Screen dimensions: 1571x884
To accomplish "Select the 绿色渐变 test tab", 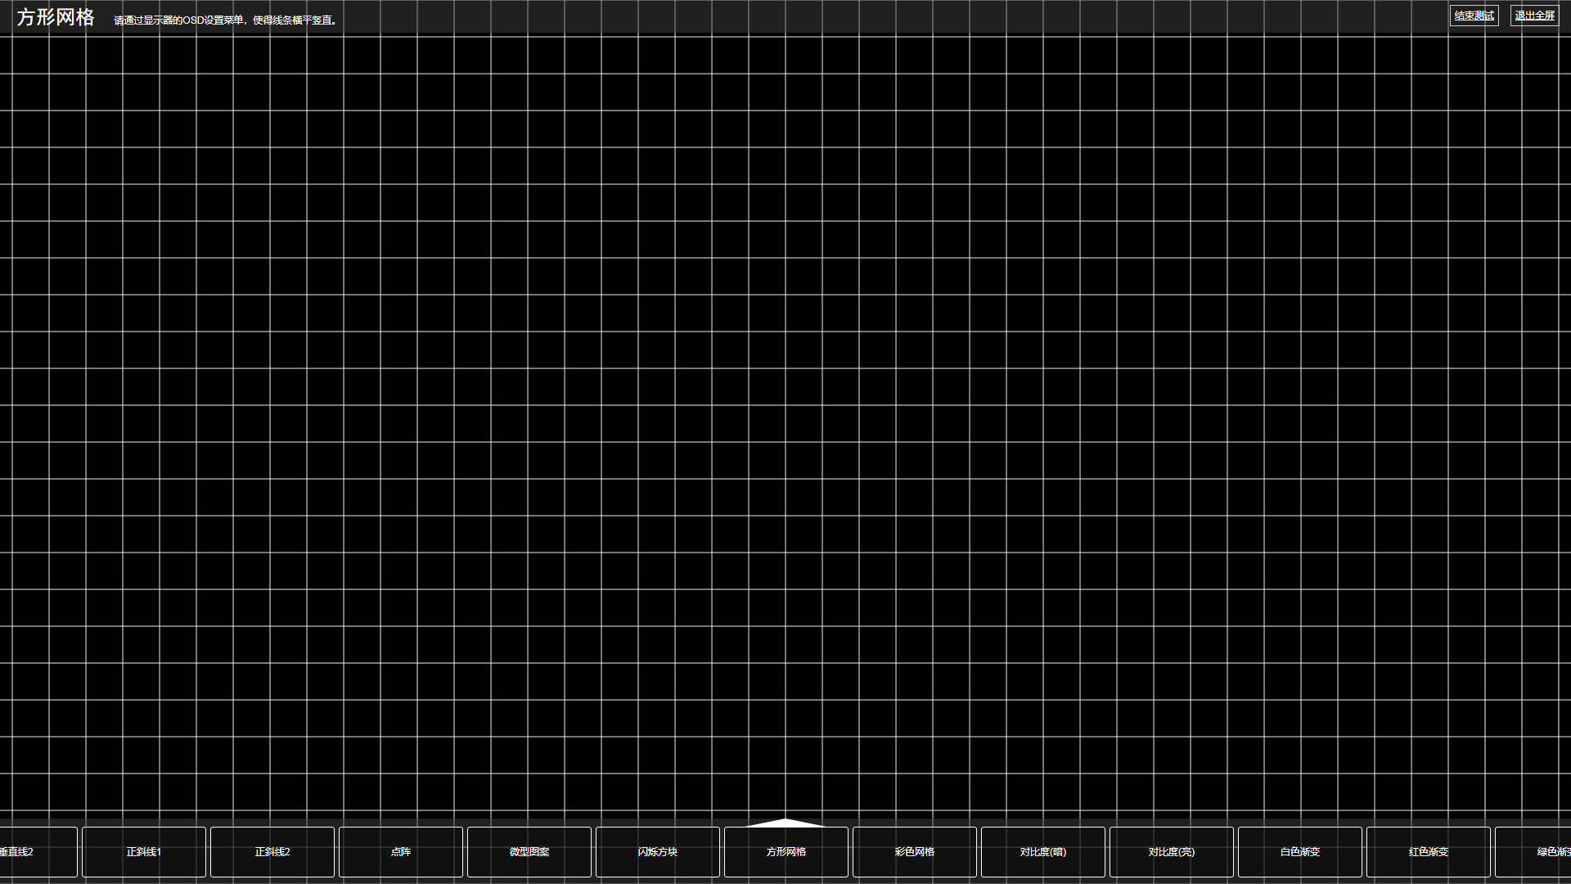I will [1533, 852].
